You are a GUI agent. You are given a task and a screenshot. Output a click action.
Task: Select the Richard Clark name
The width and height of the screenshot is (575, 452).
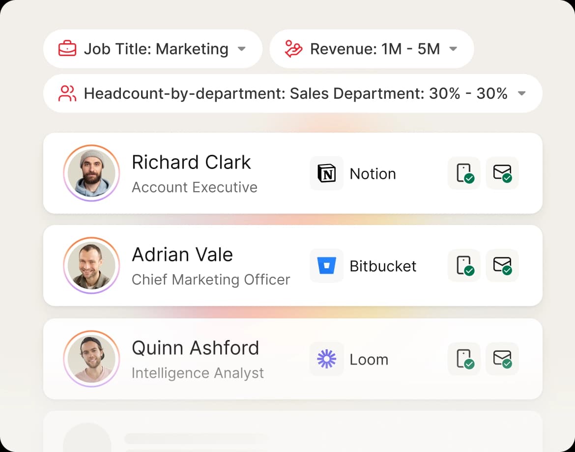click(191, 162)
